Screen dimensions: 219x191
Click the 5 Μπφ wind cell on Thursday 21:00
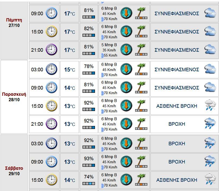(109, 50)
